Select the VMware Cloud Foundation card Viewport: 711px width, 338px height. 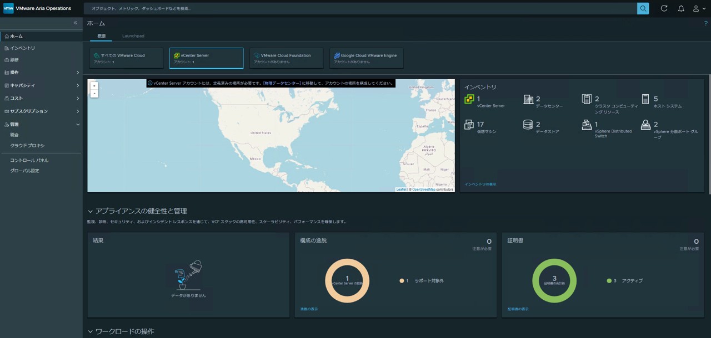click(286, 58)
